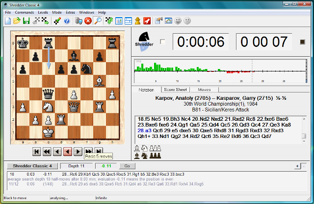
Task: Open the Help menu
Action: pos(102,12)
